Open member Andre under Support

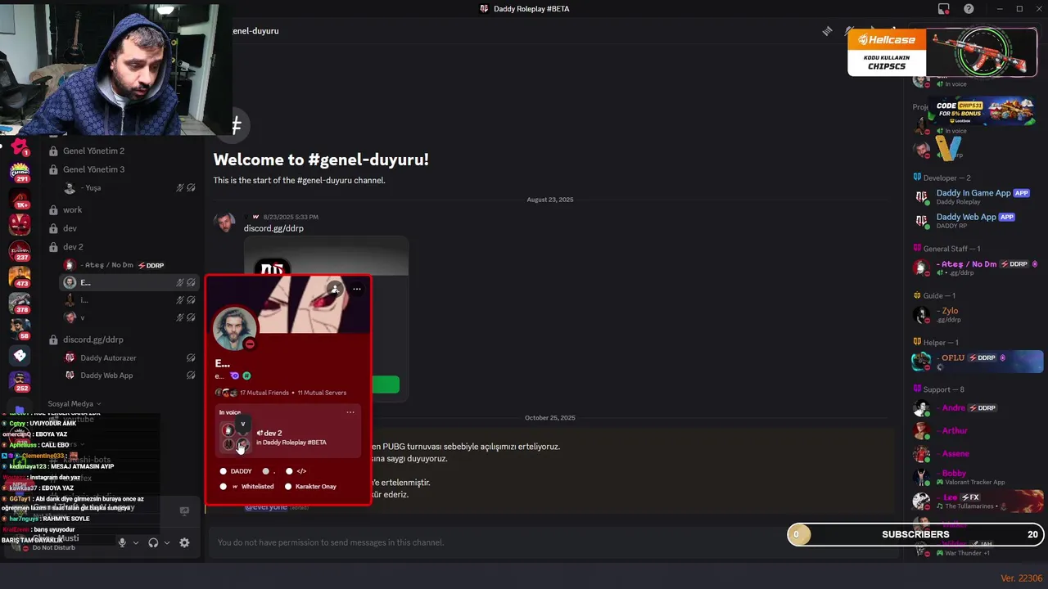pos(976,408)
